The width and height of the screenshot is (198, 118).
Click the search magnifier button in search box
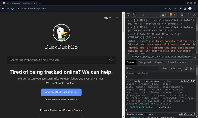click(111, 60)
